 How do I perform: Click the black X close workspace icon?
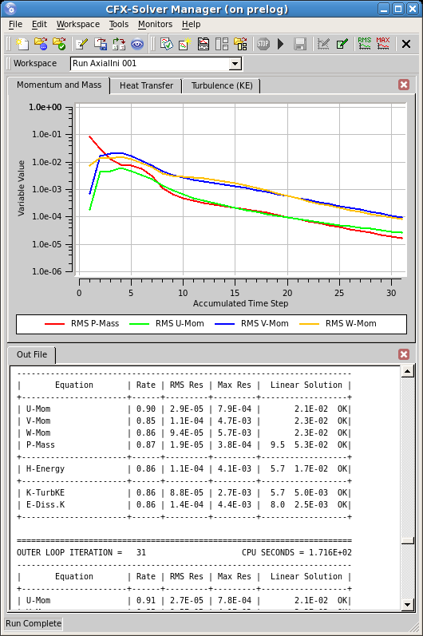click(x=406, y=44)
